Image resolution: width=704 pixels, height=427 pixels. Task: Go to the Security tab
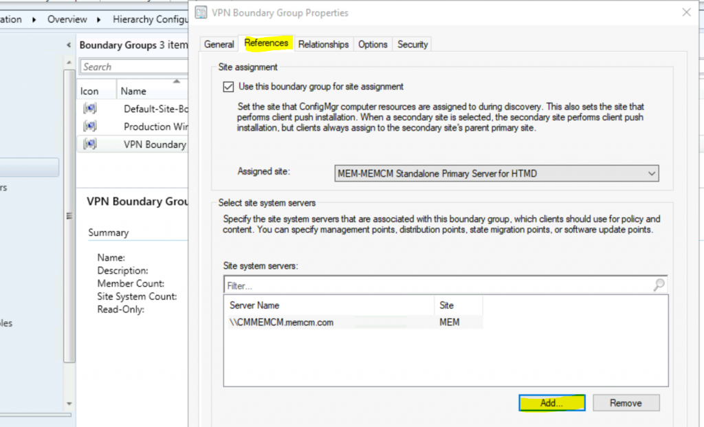coord(412,44)
